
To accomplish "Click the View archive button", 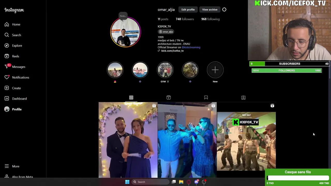I will [x=210, y=10].
